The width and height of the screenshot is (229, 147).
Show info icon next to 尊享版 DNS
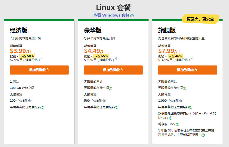177,124
